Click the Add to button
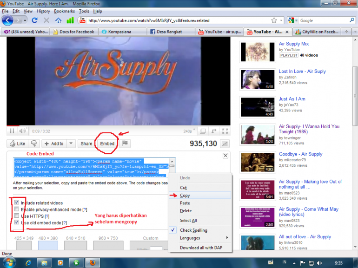Viewport: 358px width, 268px height. click(x=54, y=144)
